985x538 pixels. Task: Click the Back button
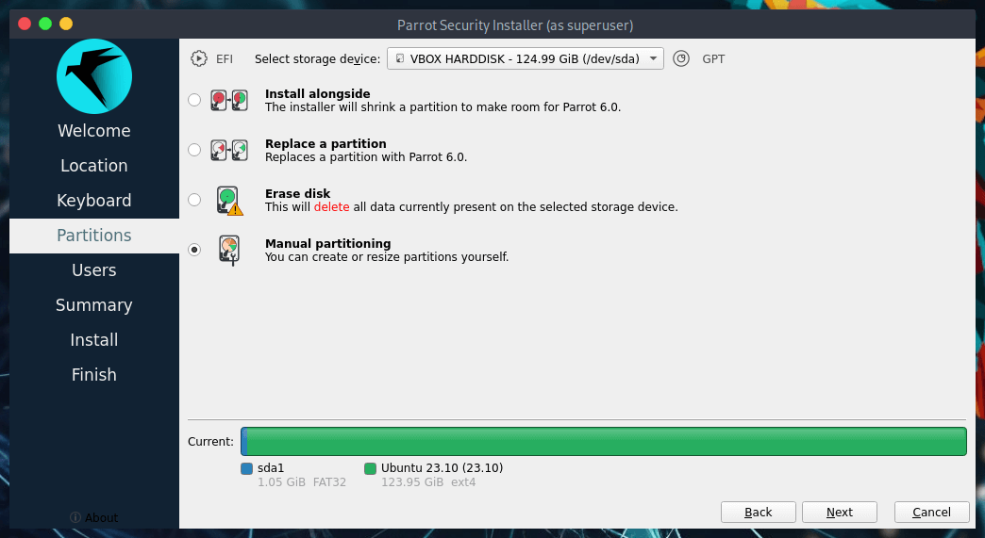[x=758, y=512]
